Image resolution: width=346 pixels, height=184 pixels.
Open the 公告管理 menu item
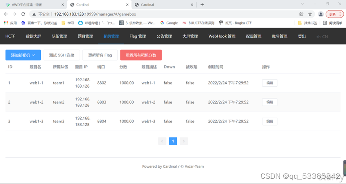pos(164,36)
